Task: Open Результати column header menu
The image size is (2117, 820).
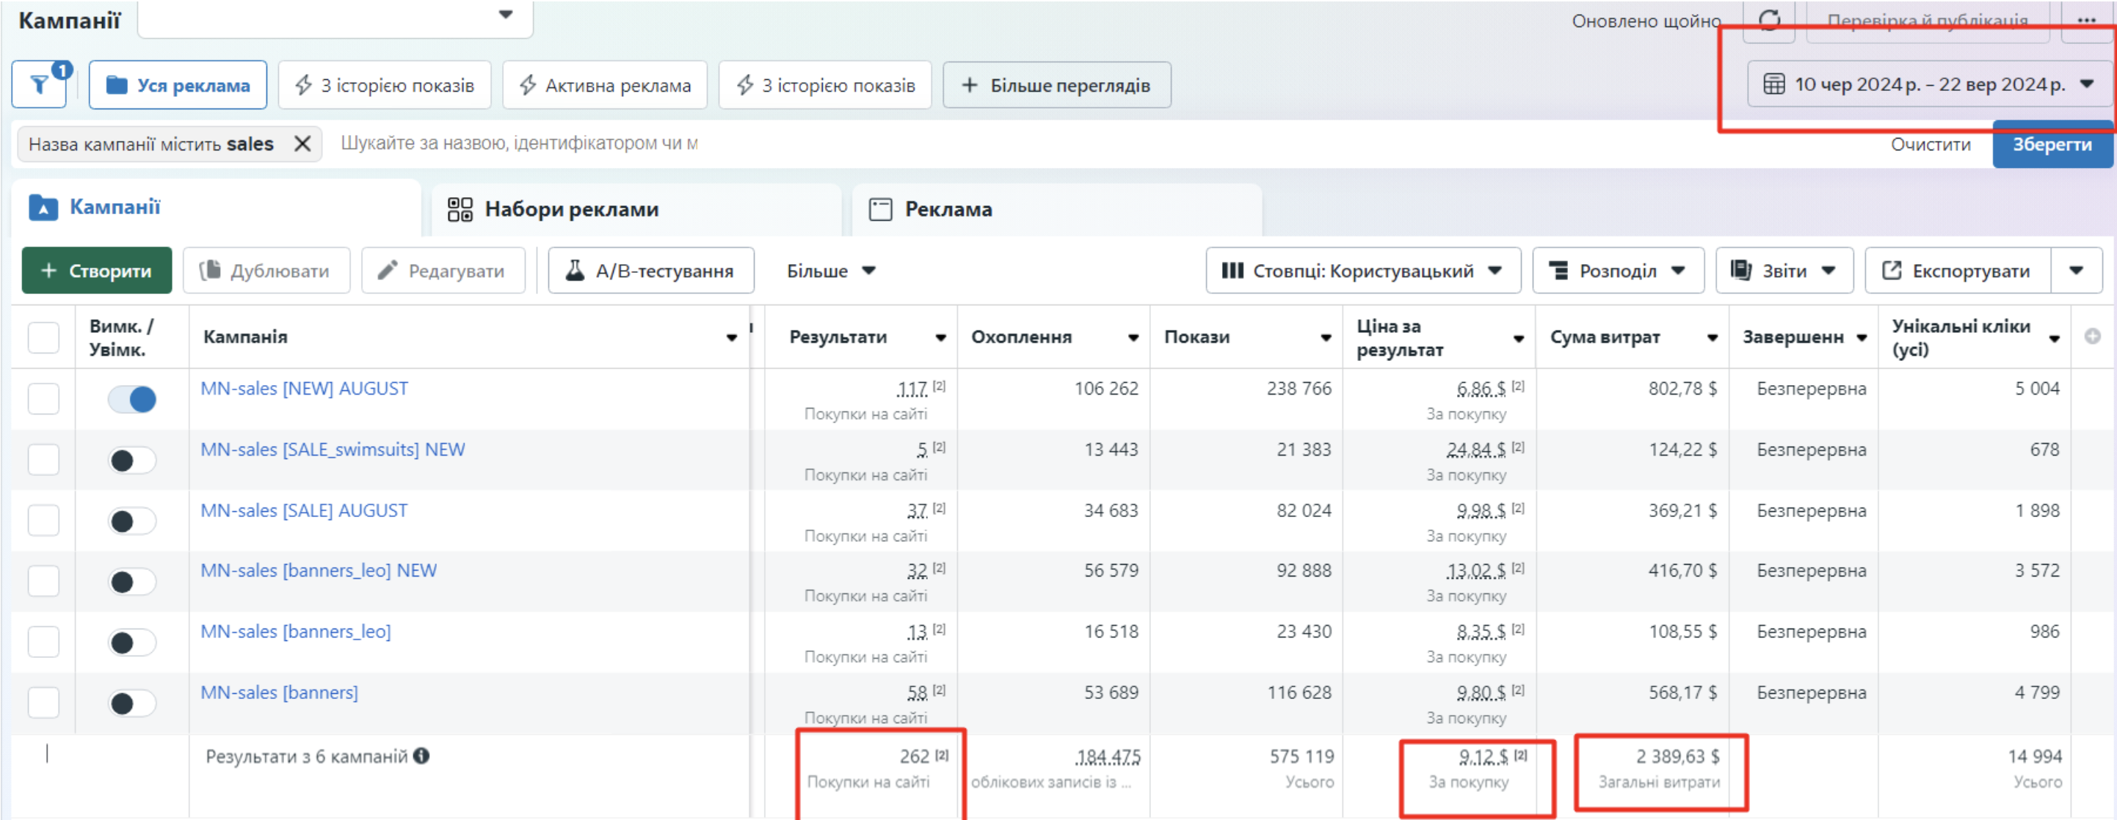Action: 940,337
